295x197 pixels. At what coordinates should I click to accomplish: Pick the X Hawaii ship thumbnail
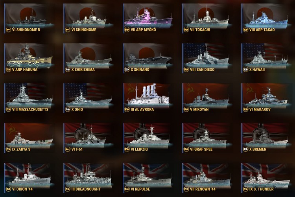point(265,58)
